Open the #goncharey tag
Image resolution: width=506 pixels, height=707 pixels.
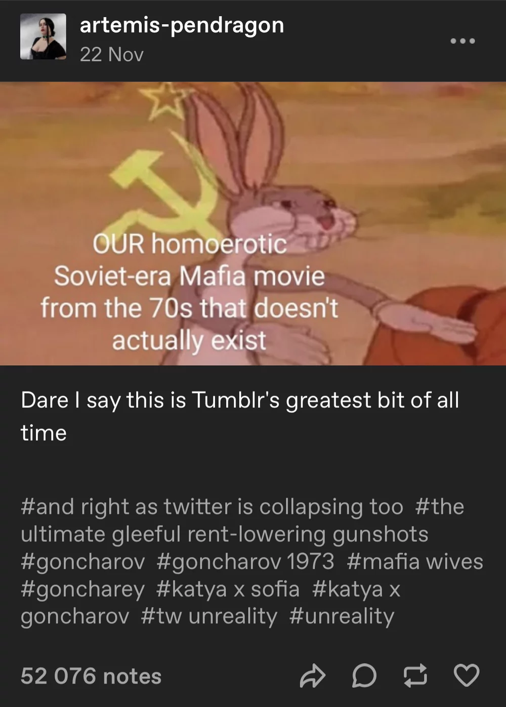coord(82,589)
